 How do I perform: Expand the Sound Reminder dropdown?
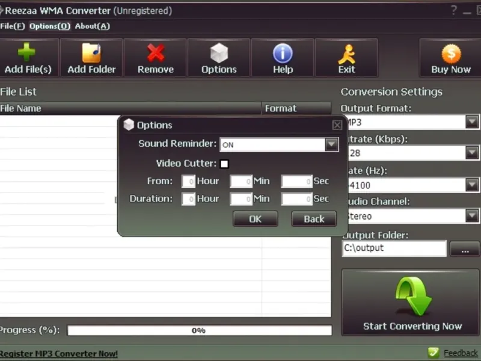pyautogui.click(x=331, y=144)
